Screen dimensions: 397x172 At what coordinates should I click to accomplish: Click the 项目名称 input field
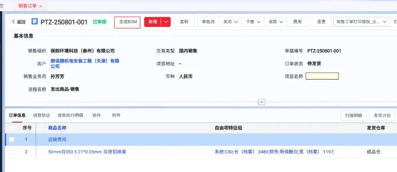coord(322,76)
